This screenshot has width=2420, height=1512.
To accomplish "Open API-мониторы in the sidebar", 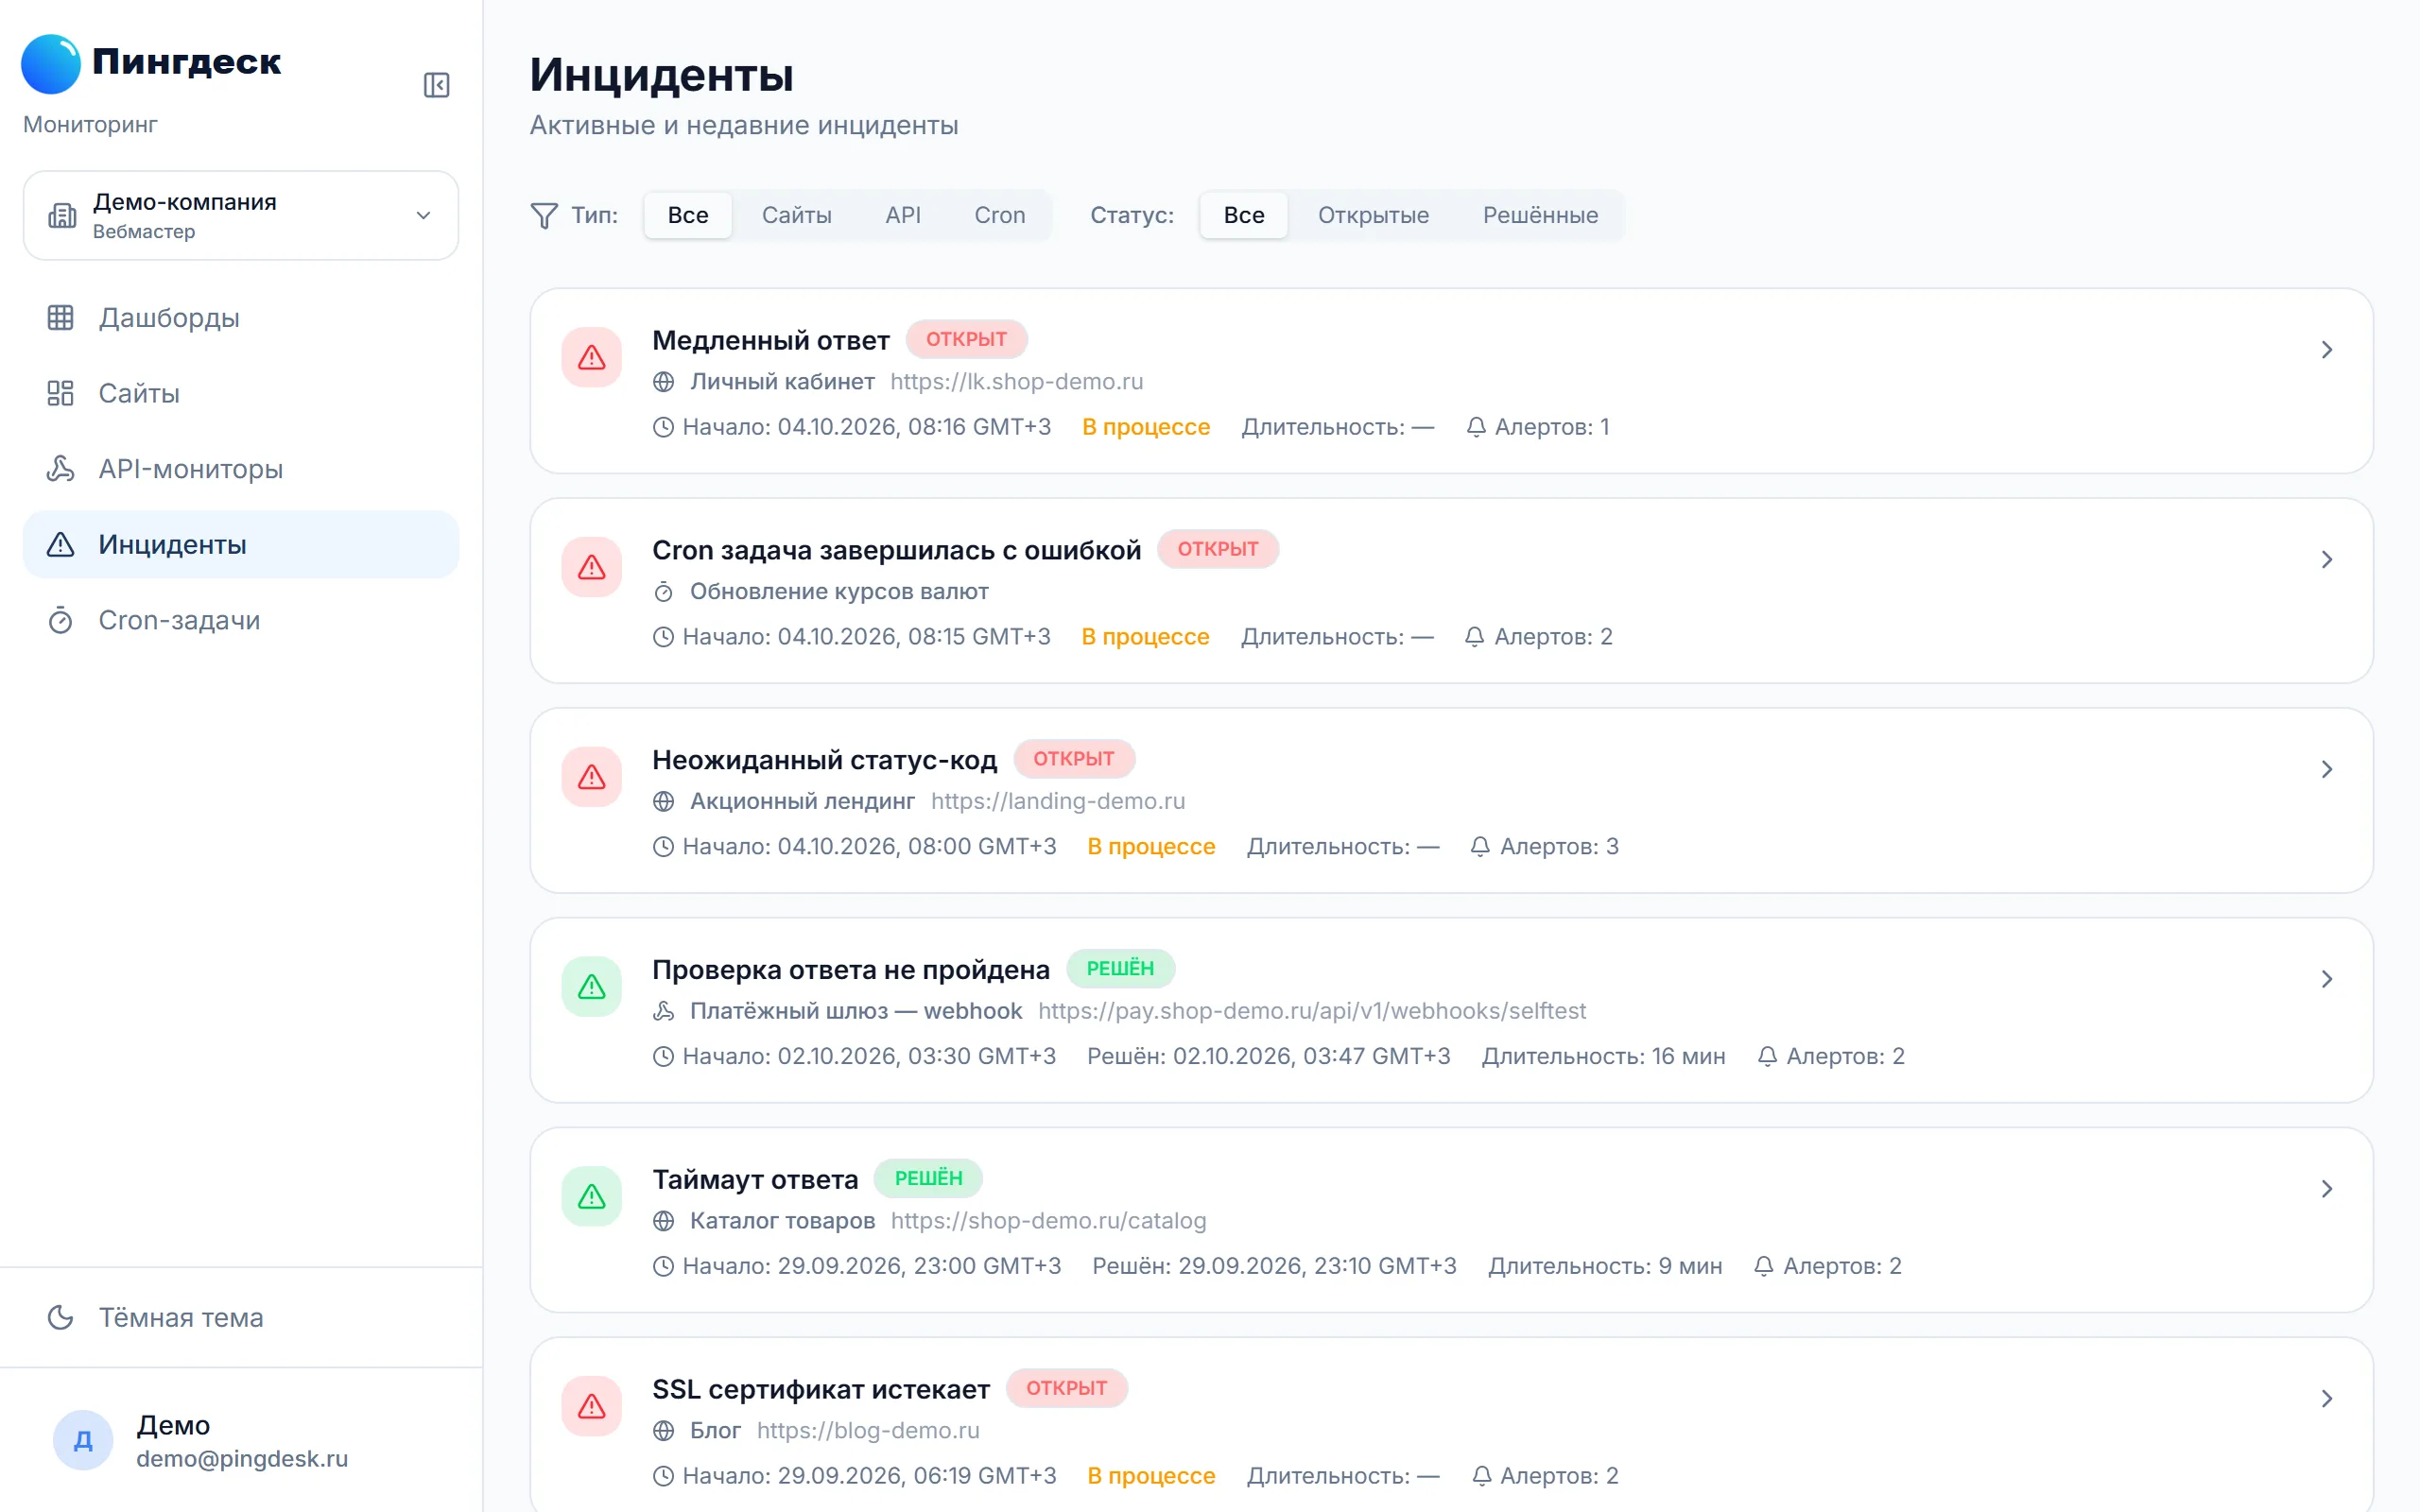I will [x=241, y=469].
